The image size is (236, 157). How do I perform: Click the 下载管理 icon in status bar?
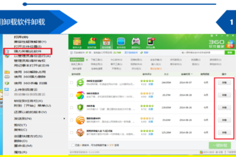(226, 152)
